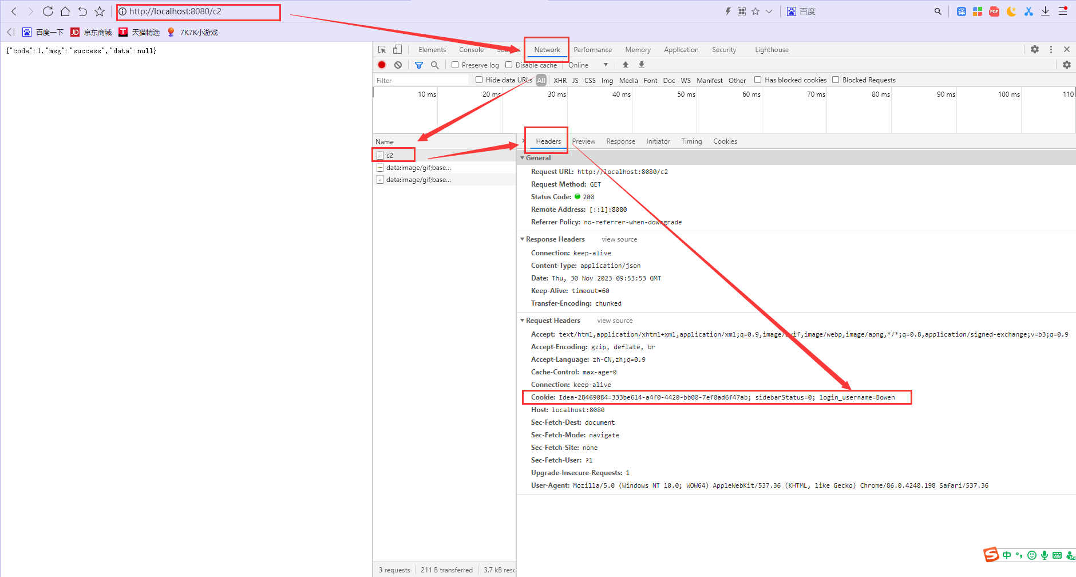
Task: Open the Memory tab
Action: pos(638,50)
